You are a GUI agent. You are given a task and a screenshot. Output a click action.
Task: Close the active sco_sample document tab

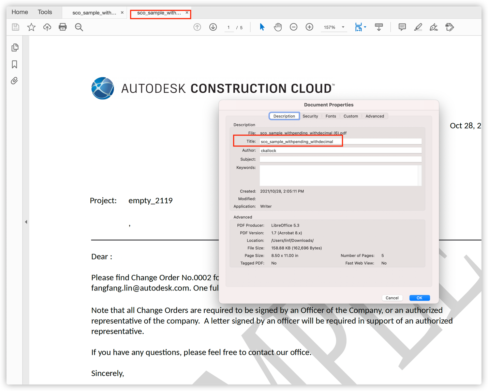click(187, 13)
